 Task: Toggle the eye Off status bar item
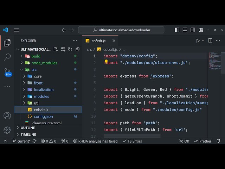coord(184,141)
